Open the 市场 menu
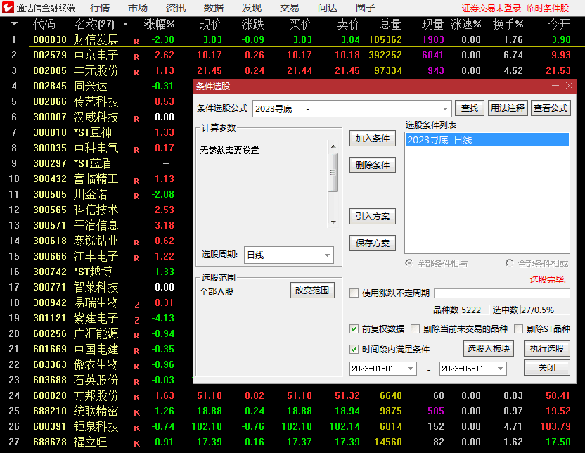Screen dimensions: 585x453 [x=138, y=8]
